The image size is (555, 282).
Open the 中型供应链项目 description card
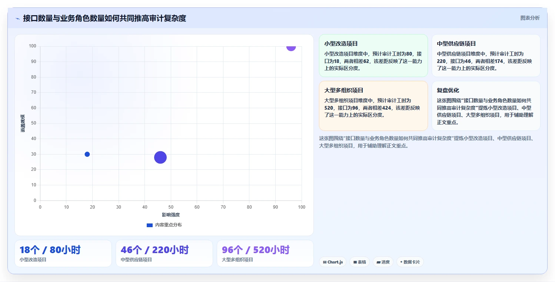pos(486,56)
